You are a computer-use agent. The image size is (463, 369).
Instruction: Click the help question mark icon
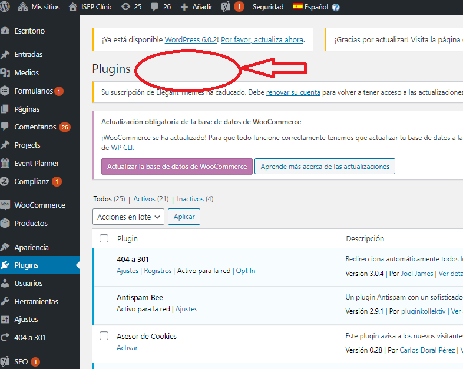click(335, 7)
